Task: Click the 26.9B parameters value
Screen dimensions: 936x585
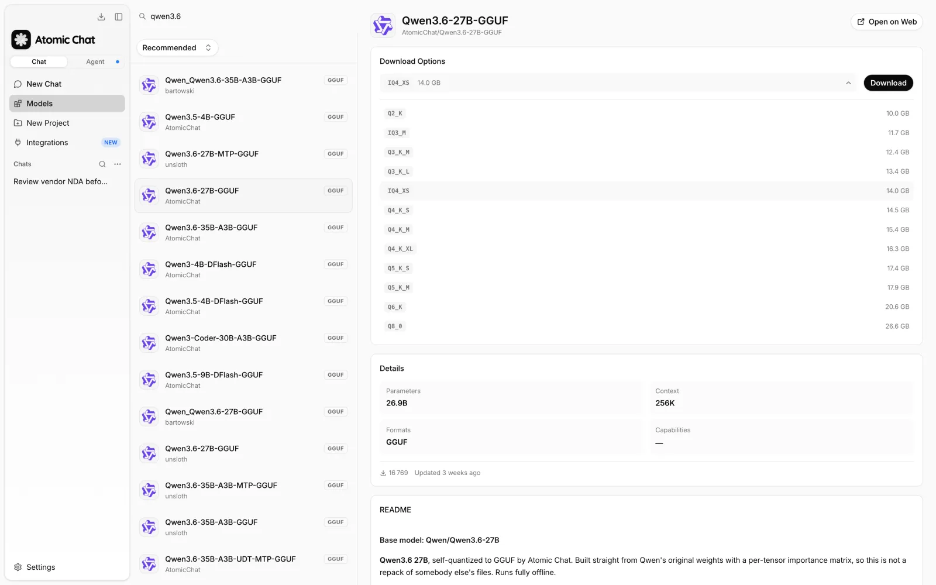Action: point(397,403)
